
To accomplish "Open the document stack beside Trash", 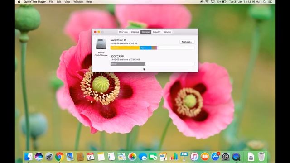I will (251, 157).
